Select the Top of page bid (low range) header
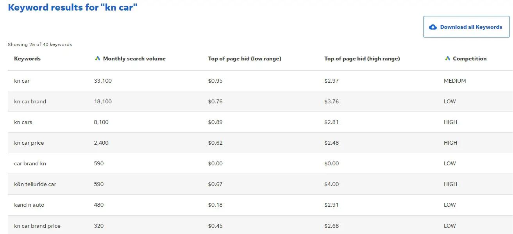 (245, 58)
